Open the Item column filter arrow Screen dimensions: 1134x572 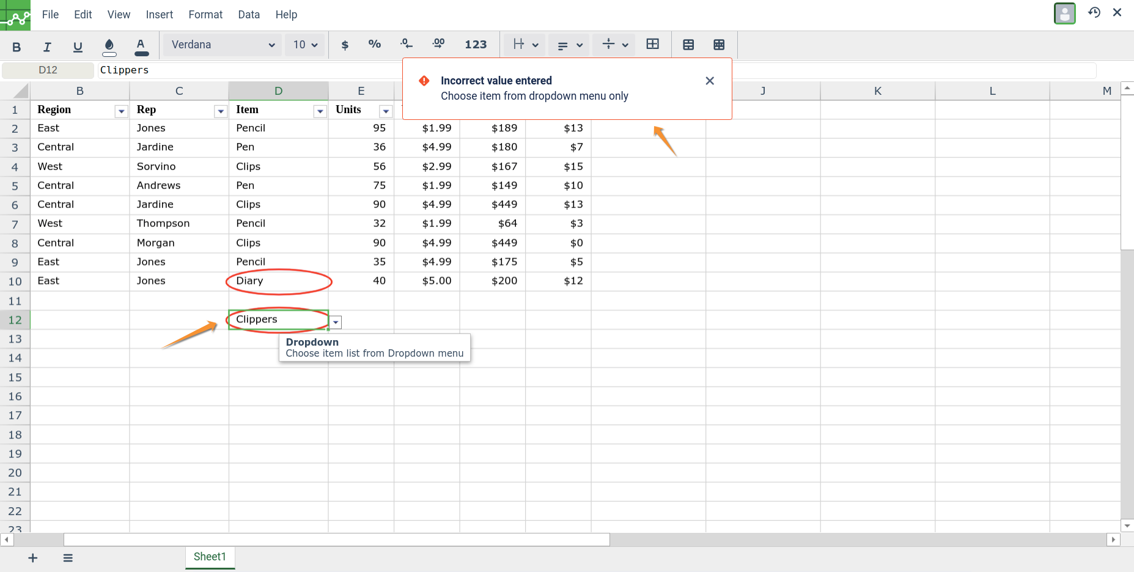320,111
